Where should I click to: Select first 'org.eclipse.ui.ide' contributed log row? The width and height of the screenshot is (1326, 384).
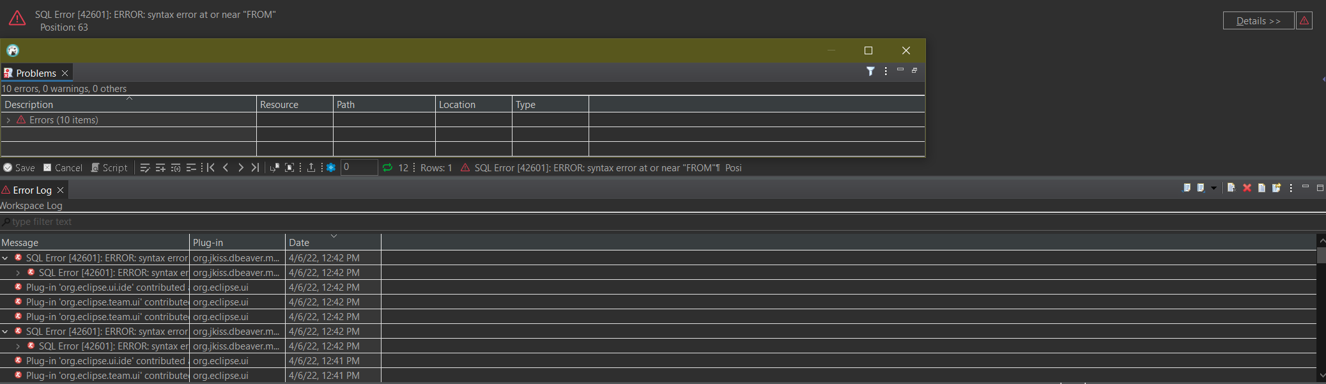658,288
